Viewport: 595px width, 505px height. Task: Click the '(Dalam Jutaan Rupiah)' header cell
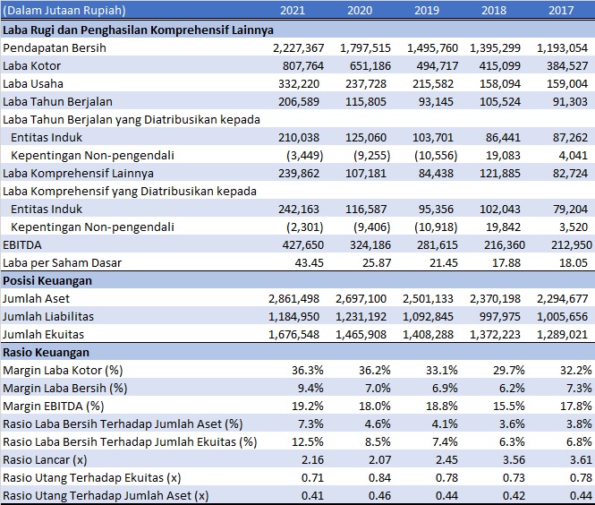pos(64,10)
